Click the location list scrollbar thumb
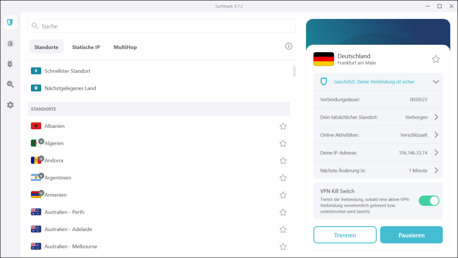This screenshot has height=258, width=458. point(294,71)
